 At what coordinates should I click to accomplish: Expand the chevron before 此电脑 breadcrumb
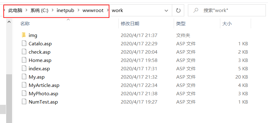tap(4, 10)
